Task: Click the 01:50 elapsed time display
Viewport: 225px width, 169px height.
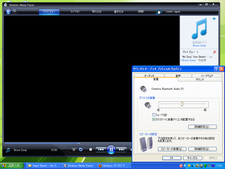Action: (x=54, y=150)
